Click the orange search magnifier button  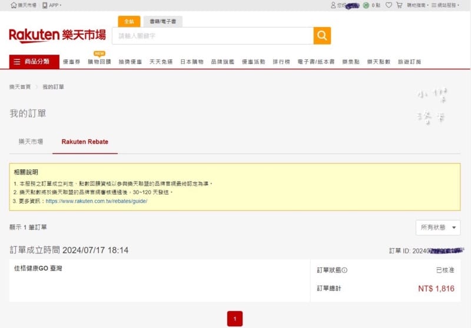pos(322,36)
